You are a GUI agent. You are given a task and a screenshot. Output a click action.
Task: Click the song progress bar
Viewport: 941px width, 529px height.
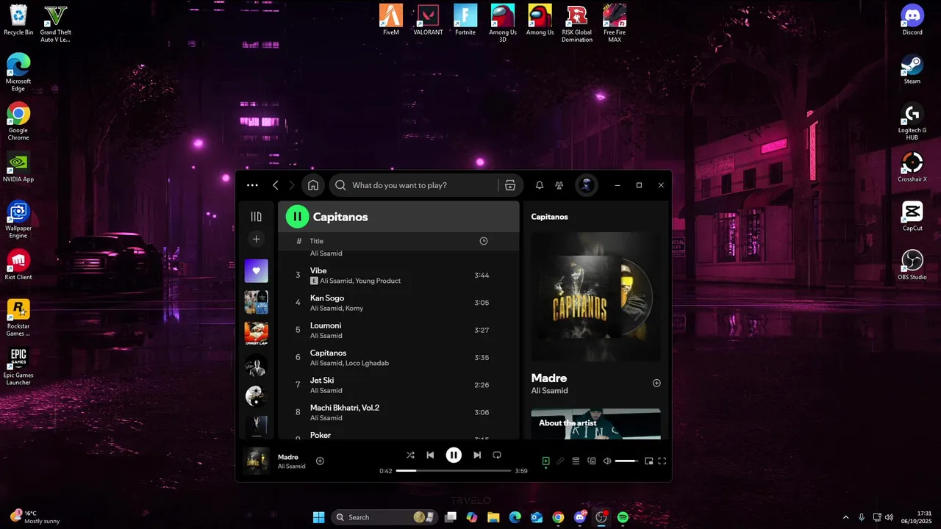pos(454,470)
